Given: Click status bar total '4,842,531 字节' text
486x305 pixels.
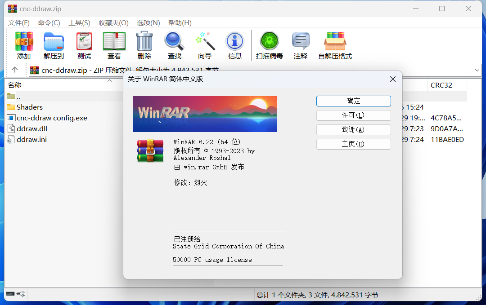Looking at the screenshot, I should point(355,295).
